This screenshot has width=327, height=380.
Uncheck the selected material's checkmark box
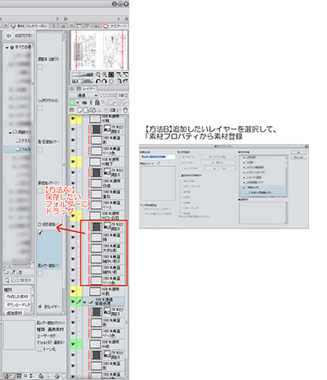coord(40,233)
